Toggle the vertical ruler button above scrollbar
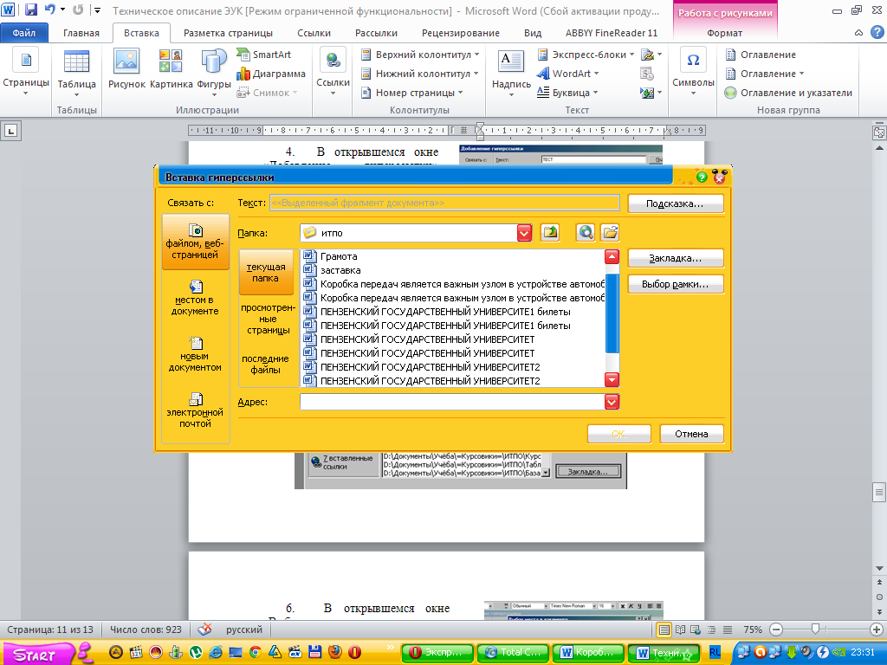This screenshot has width=887, height=665. [879, 132]
